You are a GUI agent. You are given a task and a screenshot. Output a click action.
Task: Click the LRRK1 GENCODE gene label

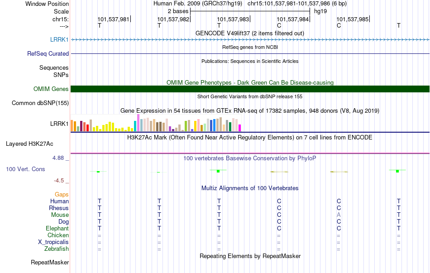tap(59, 39)
